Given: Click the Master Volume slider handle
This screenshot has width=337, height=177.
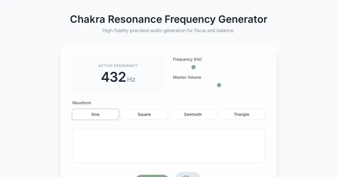Looking at the screenshot, I should click(x=219, y=85).
